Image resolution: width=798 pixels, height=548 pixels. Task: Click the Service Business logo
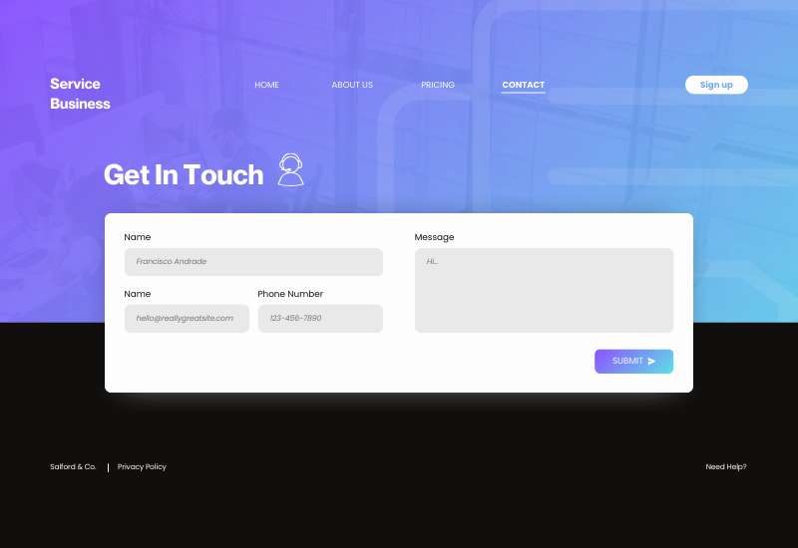click(80, 94)
